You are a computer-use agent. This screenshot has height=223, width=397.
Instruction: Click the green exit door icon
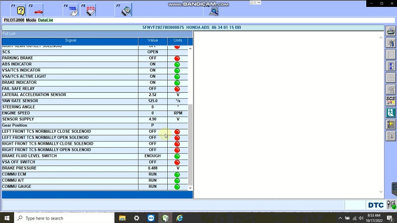(x=391, y=113)
